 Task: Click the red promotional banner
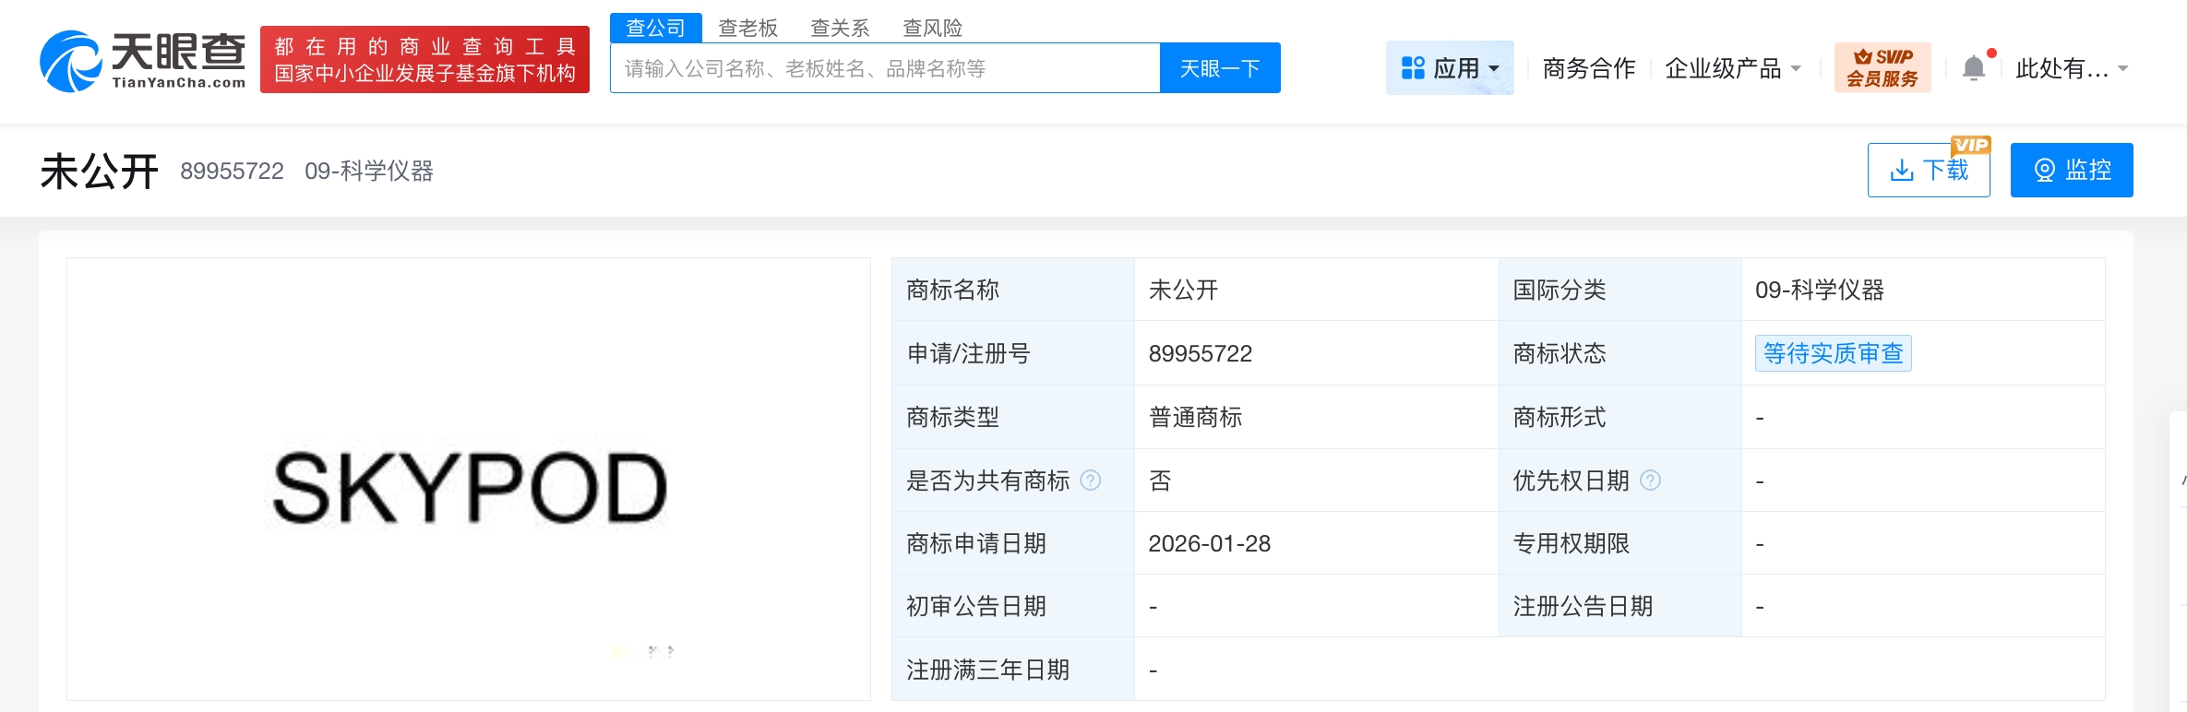tap(424, 60)
